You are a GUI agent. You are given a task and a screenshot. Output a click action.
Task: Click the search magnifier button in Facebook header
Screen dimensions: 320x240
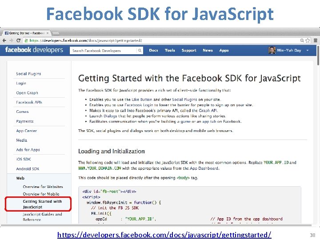[x=140, y=50]
